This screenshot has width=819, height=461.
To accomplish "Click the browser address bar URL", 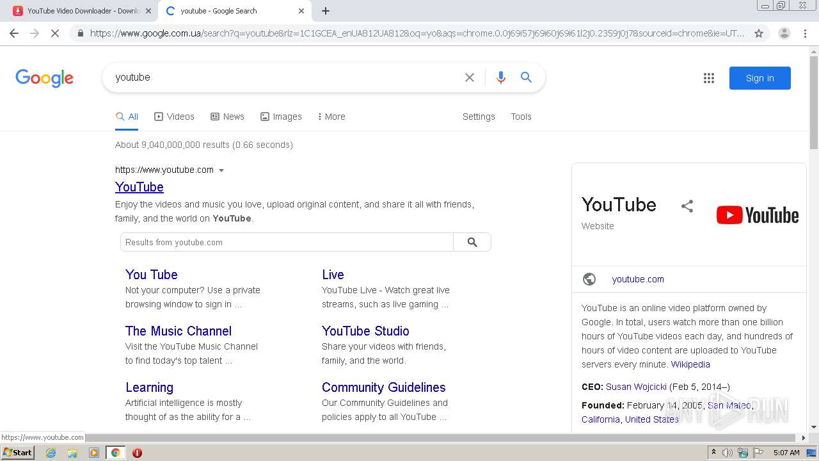I will [x=417, y=33].
